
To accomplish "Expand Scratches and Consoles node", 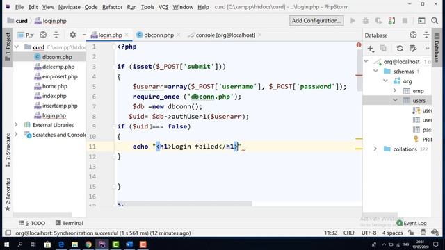I will pyautogui.click(x=16, y=134).
